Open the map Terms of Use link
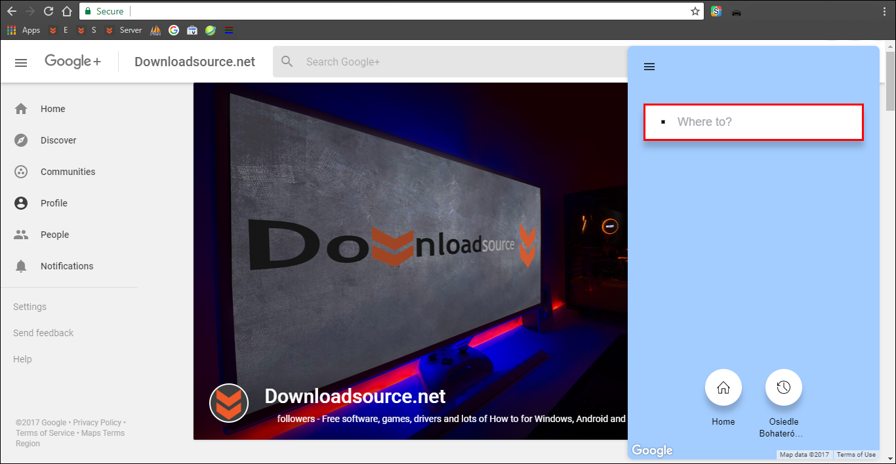 tap(856, 455)
